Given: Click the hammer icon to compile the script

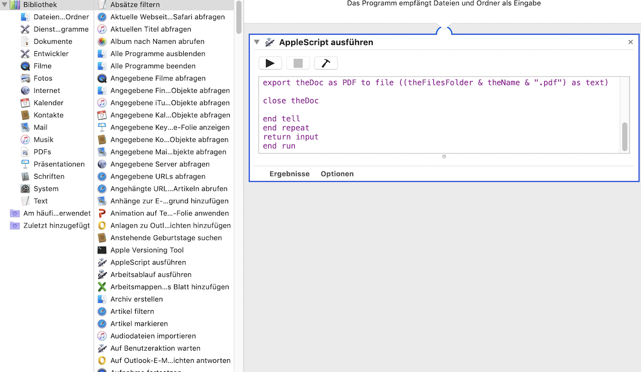Looking at the screenshot, I should click(326, 63).
